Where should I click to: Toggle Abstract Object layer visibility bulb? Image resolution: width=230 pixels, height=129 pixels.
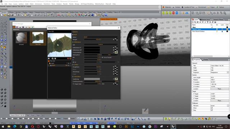pos(217,29)
